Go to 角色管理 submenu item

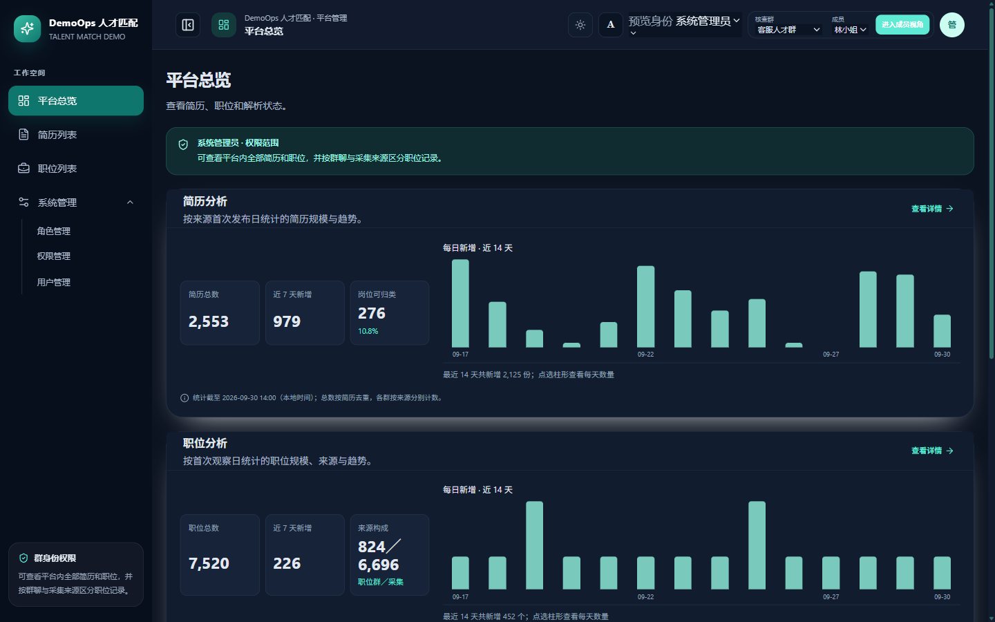[x=54, y=231]
